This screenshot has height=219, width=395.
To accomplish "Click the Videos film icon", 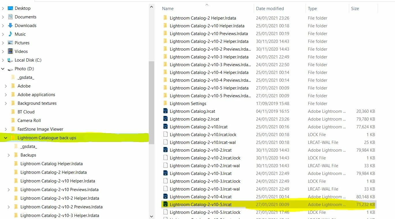I will [x=10, y=51].
